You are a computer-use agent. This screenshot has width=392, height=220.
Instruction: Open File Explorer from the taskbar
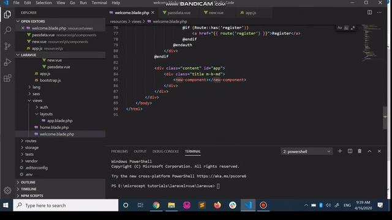(171, 205)
